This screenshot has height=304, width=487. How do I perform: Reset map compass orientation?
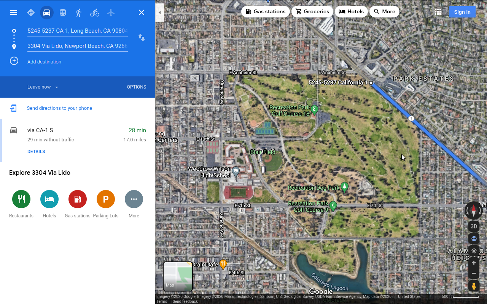click(x=474, y=210)
